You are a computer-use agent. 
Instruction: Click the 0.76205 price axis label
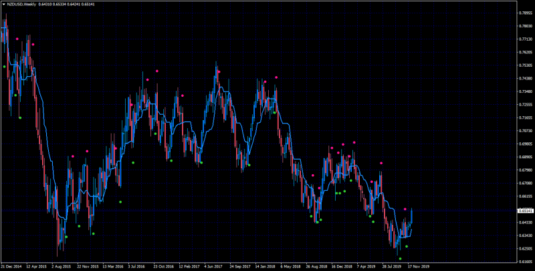tap(526, 53)
